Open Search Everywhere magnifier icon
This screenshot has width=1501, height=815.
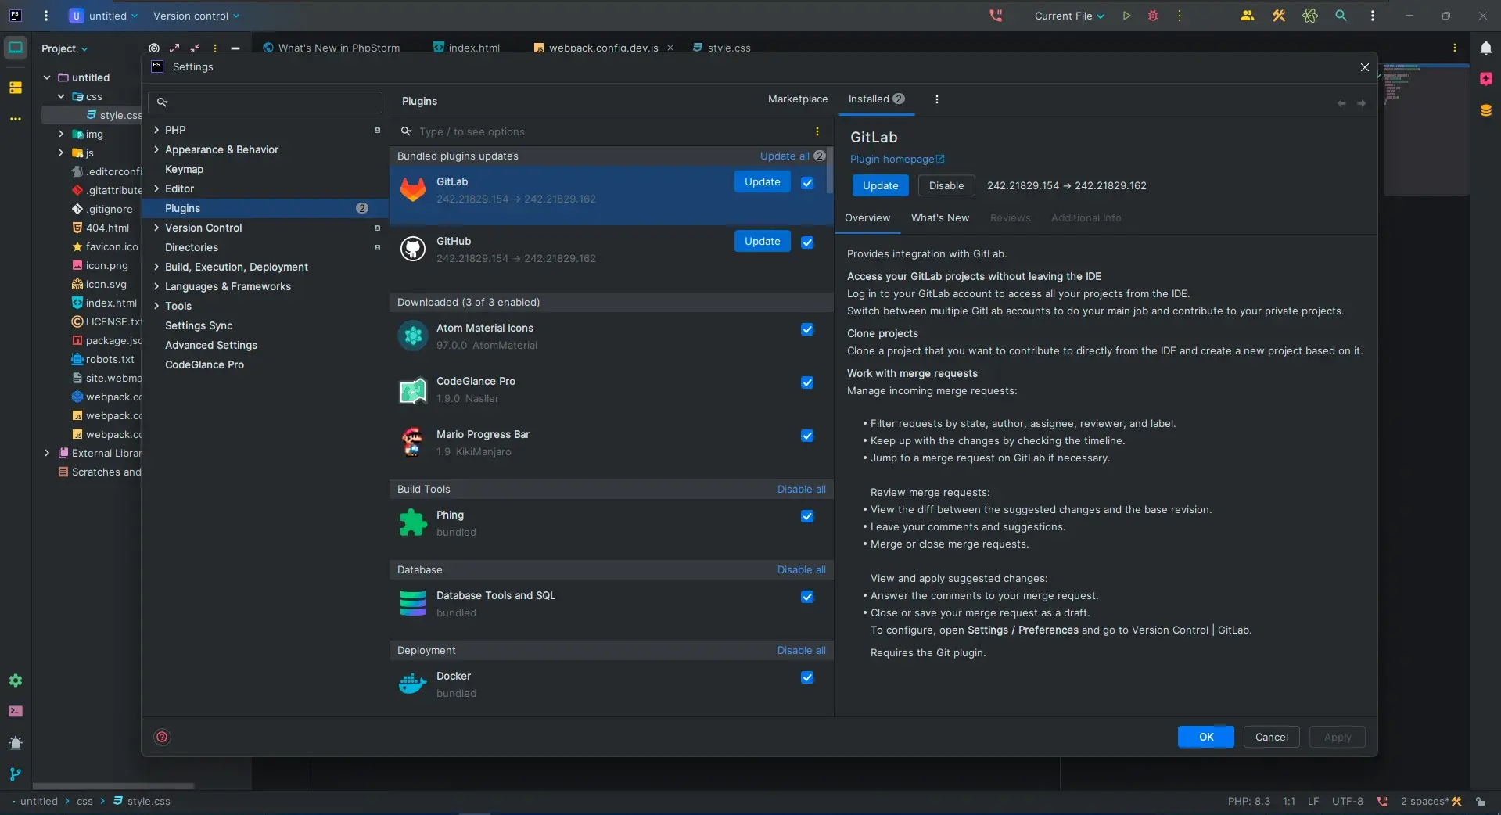tap(1341, 16)
